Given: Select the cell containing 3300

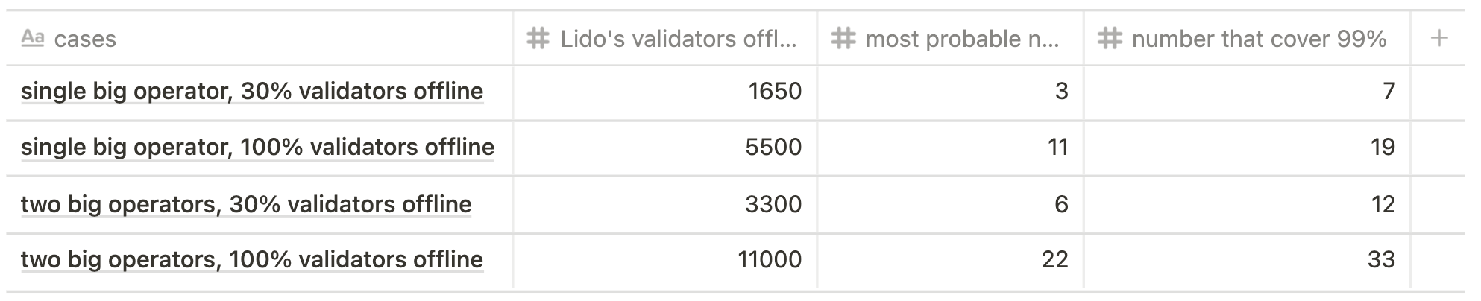Looking at the screenshot, I should click(665, 205).
